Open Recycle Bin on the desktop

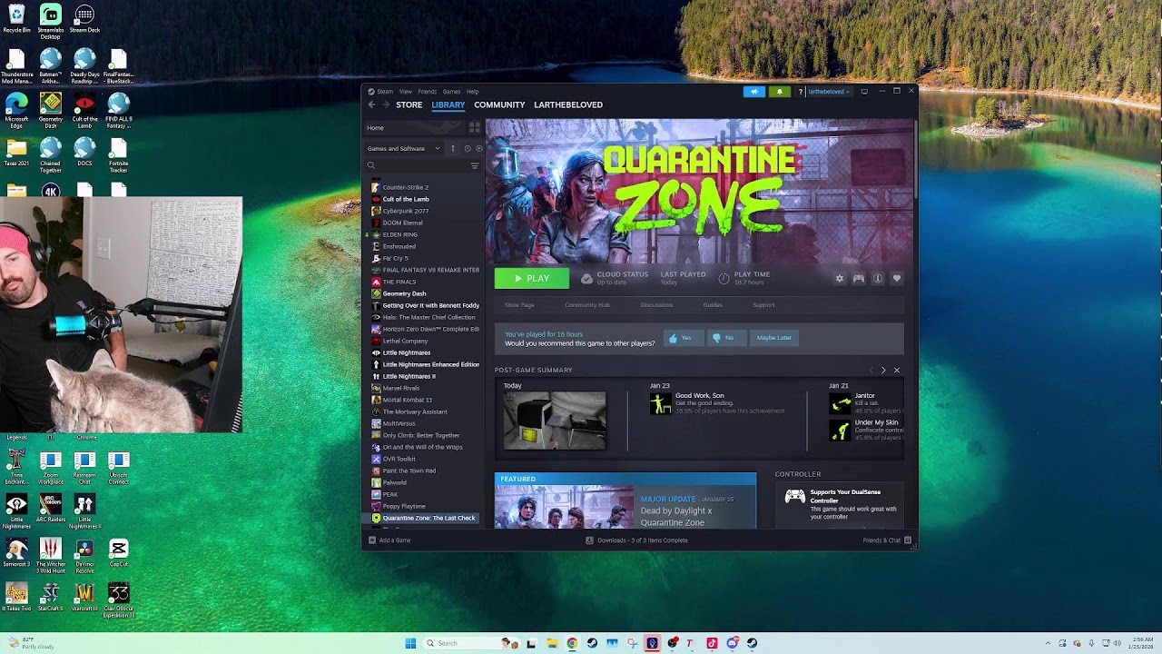16,19
